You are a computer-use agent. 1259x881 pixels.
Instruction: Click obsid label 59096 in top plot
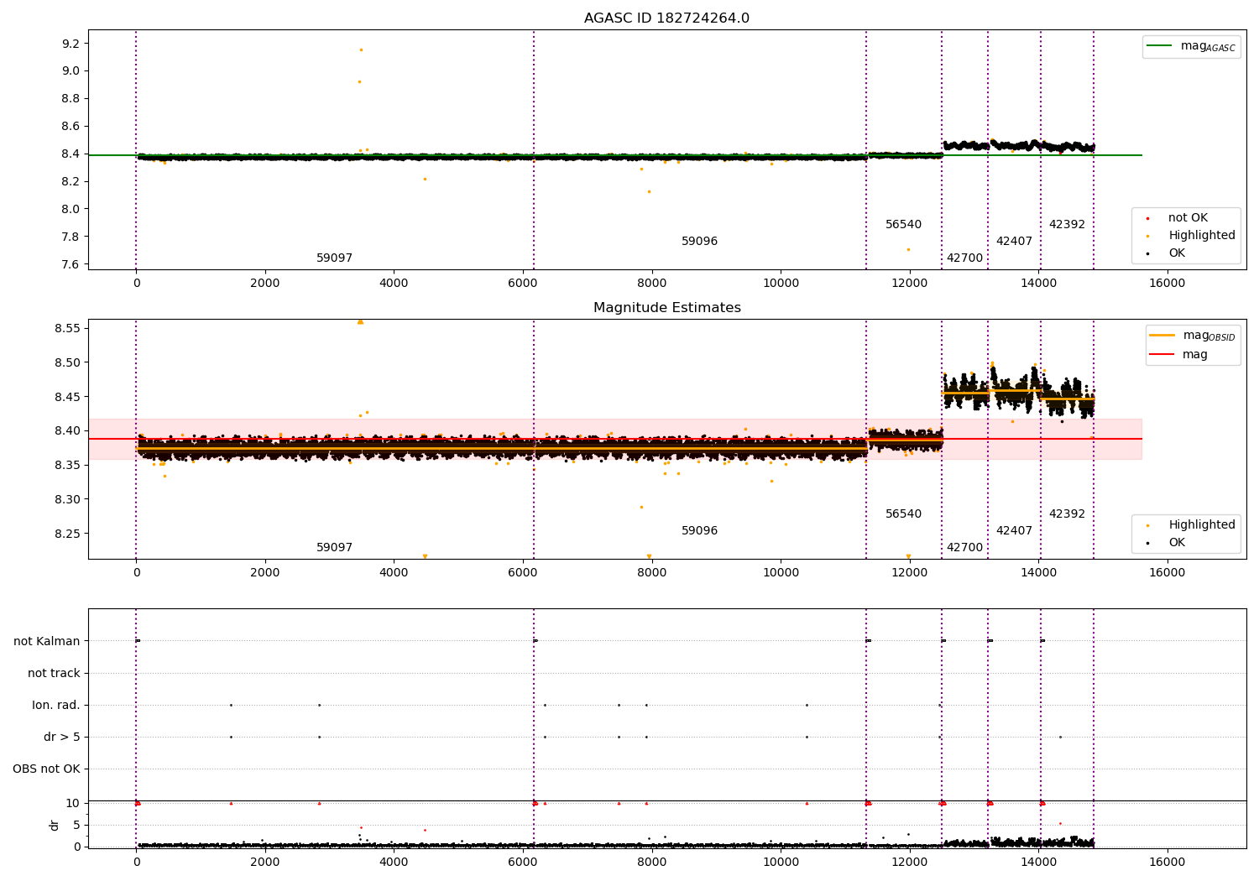click(699, 242)
